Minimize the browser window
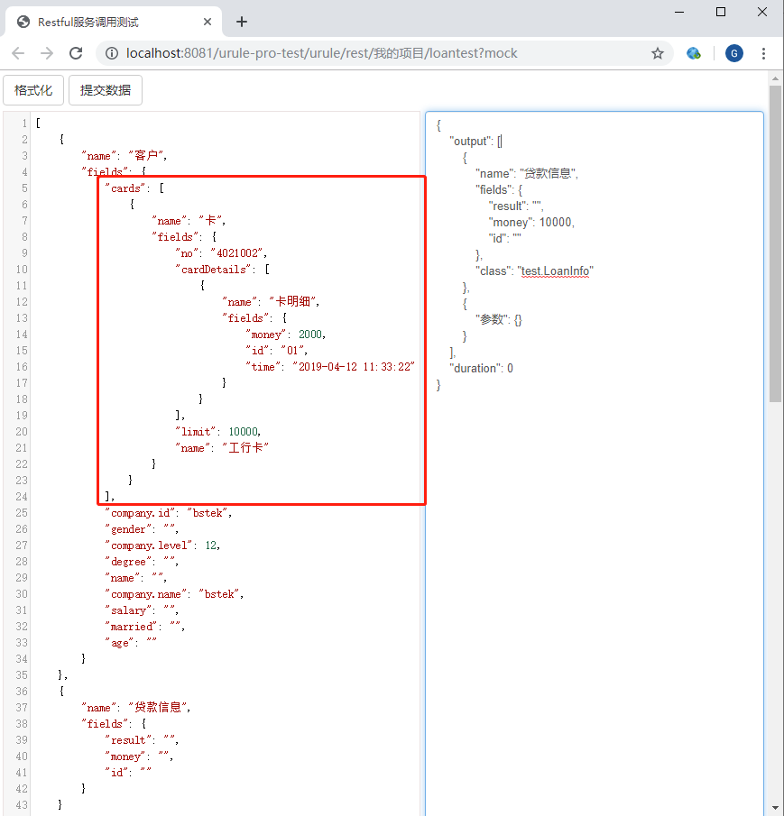The height and width of the screenshot is (816, 784). point(679,12)
